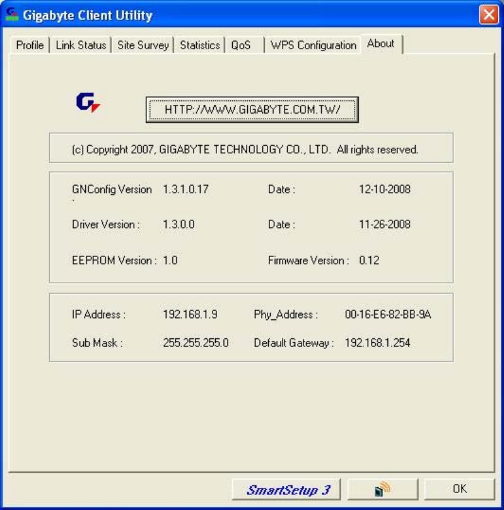Click the wireless signal icon button

click(x=382, y=489)
